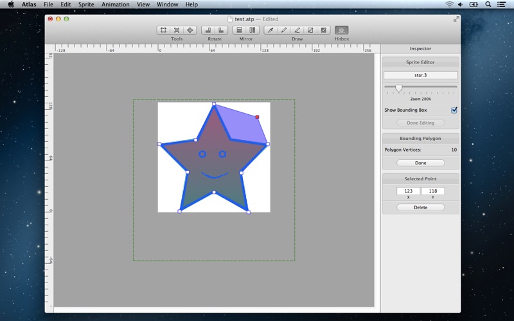Screen dimensions: 514x321
Task: Open the File menu
Action: click(48, 4)
